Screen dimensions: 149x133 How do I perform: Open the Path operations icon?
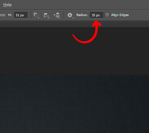pyautogui.click(x=36, y=15)
